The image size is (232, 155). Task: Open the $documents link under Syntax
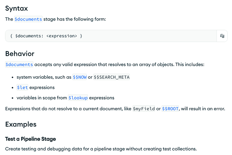pyautogui.click(x=28, y=19)
